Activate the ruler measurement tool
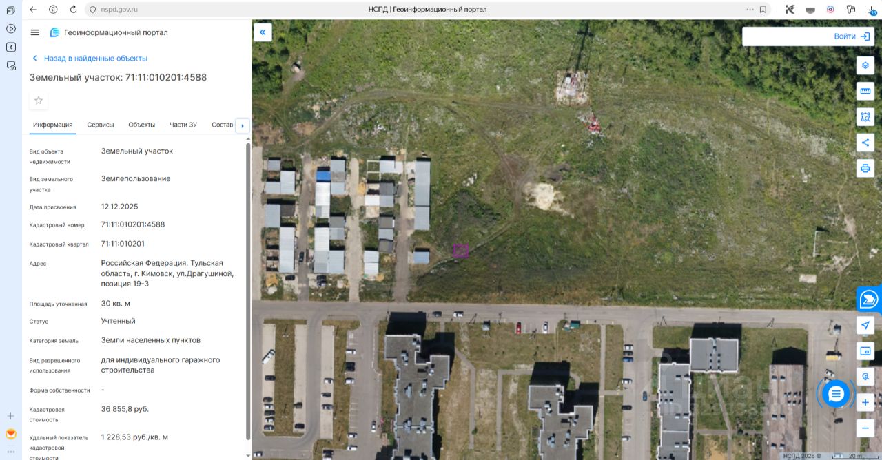 click(x=865, y=91)
